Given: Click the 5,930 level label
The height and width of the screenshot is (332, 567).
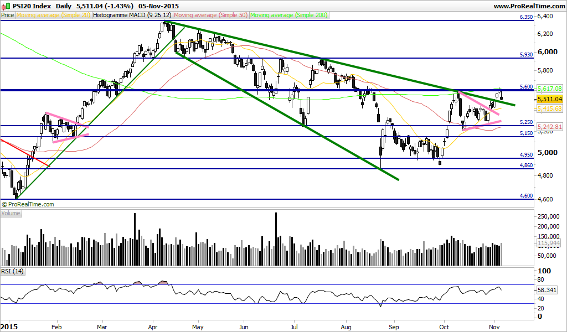Looking at the screenshot, I should [x=526, y=55].
